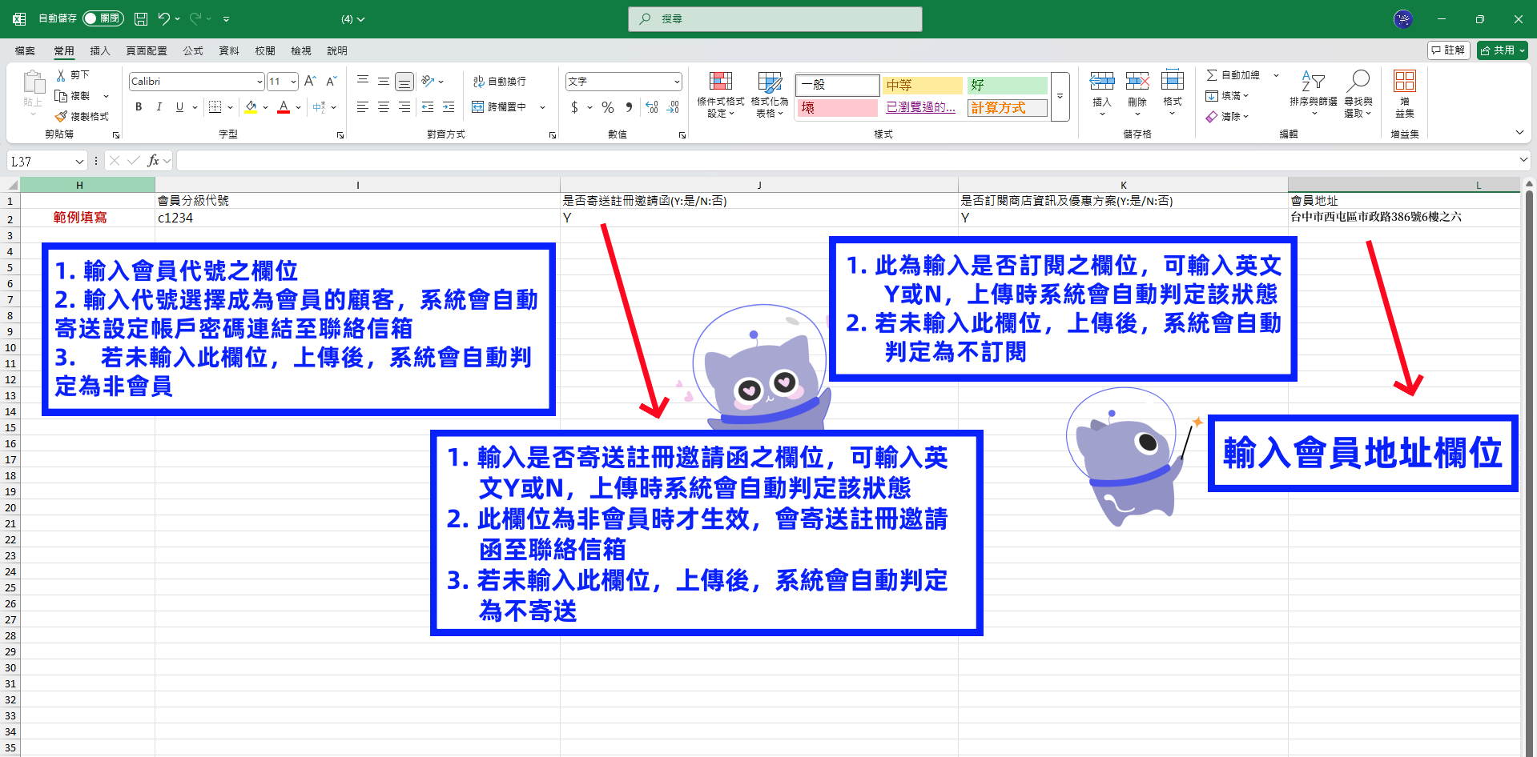
Task: Click the font color A swatch
Action: 284,106
